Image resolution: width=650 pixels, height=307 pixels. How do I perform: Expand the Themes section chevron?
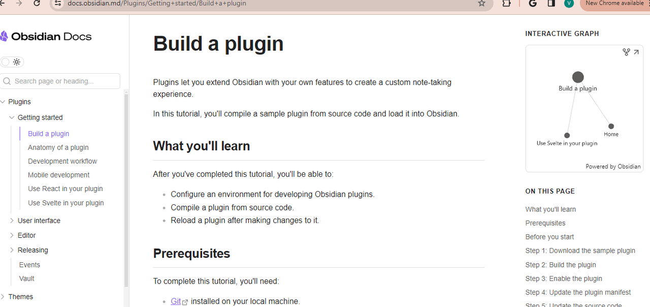coord(3,297)
